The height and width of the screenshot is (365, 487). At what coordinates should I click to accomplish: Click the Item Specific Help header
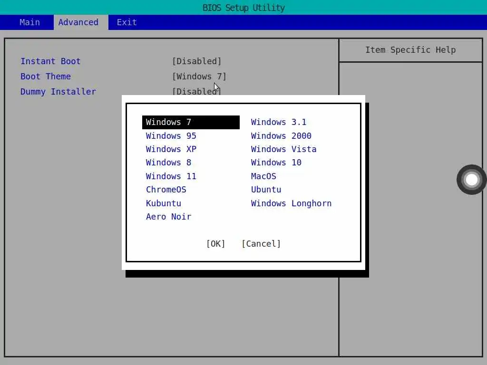coord(410,50)
